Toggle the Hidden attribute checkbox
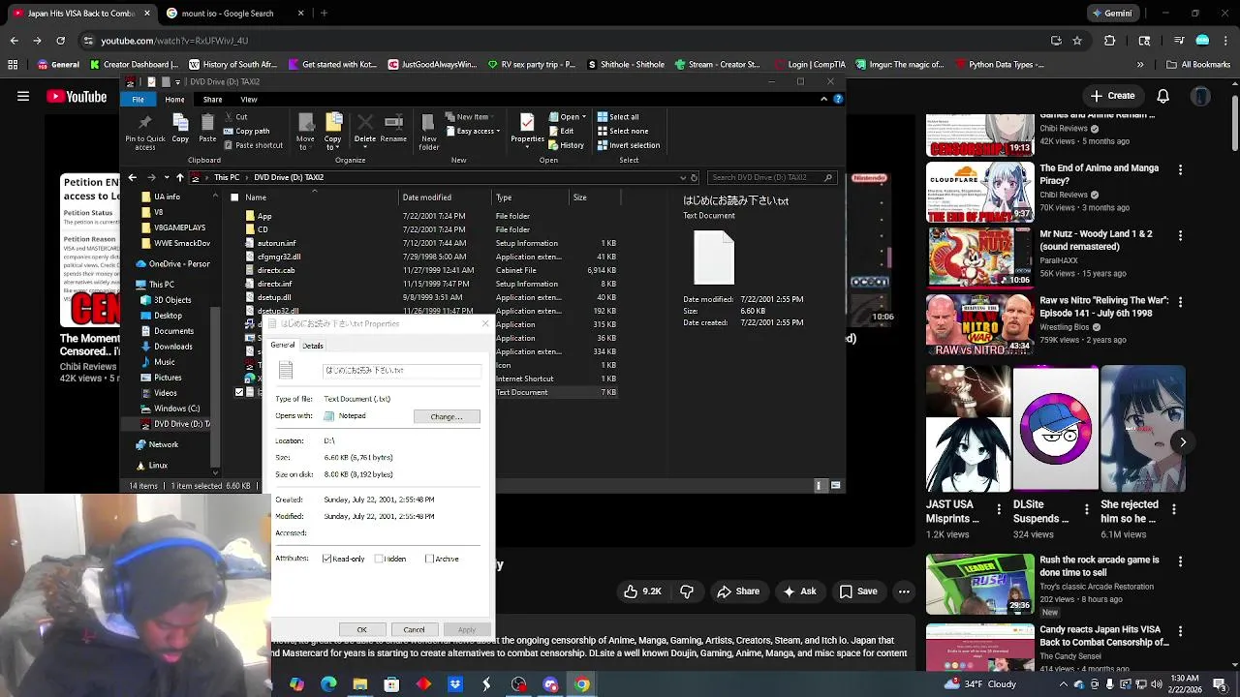1240x697 pixels. 380,559
